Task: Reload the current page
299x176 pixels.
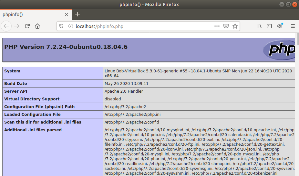Action: pyautogui.click(x=27, y=26)
